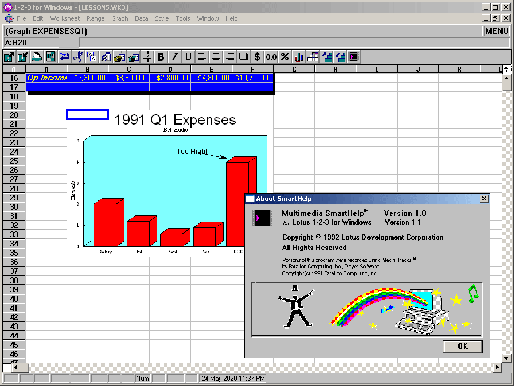Apply currency format with dollar sign icon
The height and width of the screenshot is (386, 514).
click(257, 57)
